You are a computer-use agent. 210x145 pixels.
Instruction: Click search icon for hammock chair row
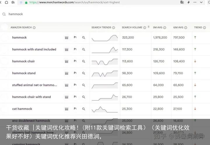click(x=84, y=61)
